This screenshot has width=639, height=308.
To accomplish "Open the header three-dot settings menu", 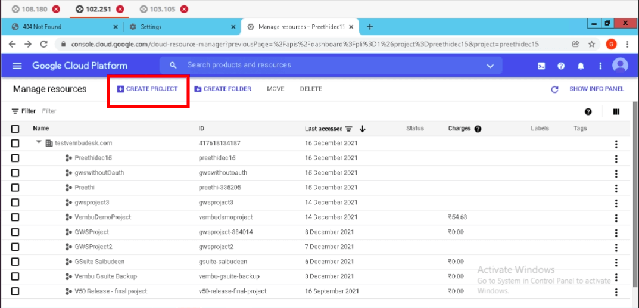I will (x=600, y=66).
